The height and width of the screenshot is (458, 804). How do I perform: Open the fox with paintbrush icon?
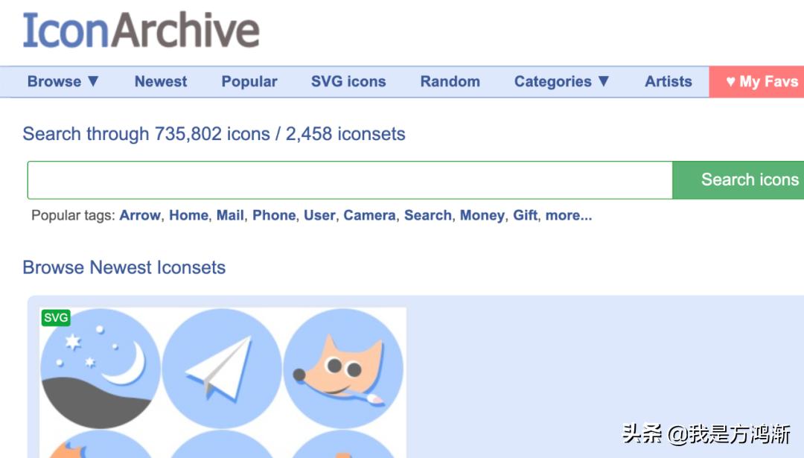coord(343,368)
